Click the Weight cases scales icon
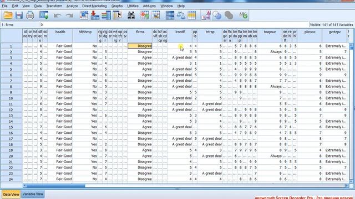This screenshot has width=355, height=199. 181,15
